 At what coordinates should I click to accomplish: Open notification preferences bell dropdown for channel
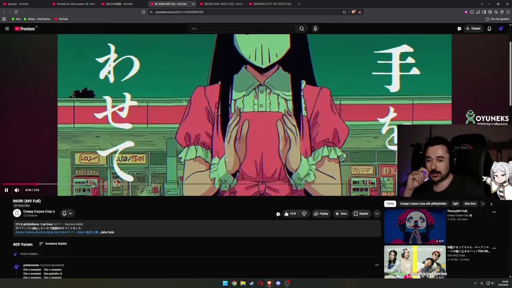(67, 213)
